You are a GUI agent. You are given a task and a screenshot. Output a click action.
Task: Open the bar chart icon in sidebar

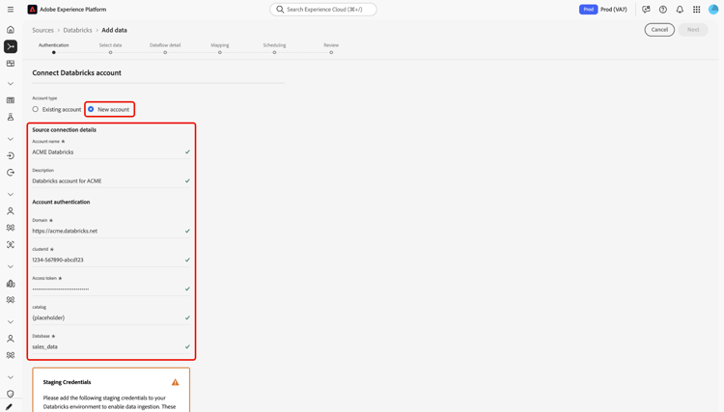click(11, 284)
